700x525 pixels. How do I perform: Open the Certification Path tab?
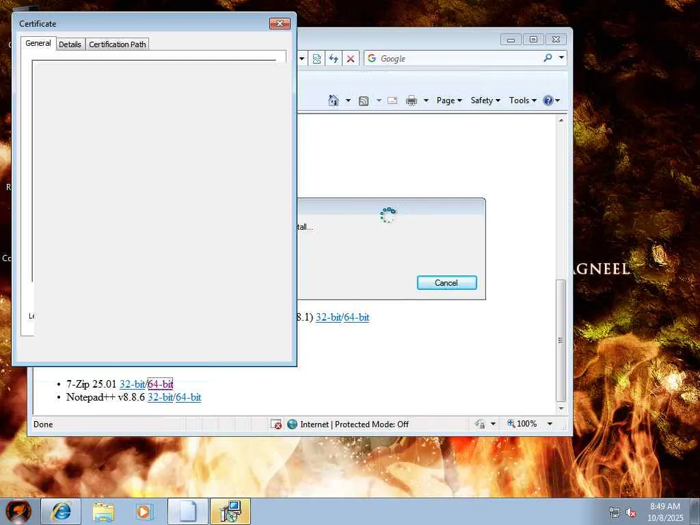(118, 44)
